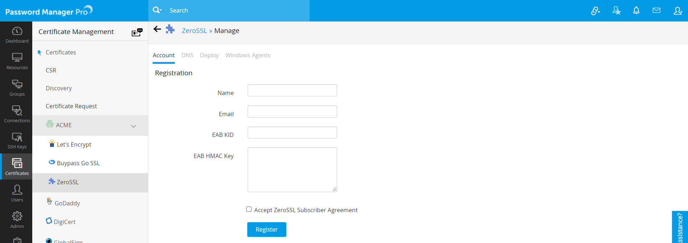Click the key link icon in header
688x243 pixels.
[595, 11]
